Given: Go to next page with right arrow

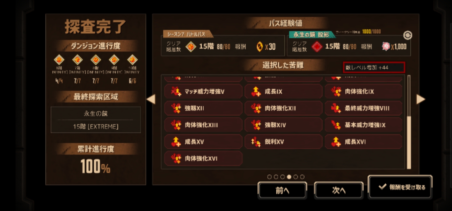Looking at the screenshot, I should coord(421,99).
